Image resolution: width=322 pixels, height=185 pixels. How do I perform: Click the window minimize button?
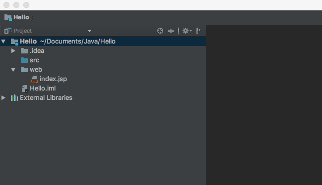(x=16, y=5)
